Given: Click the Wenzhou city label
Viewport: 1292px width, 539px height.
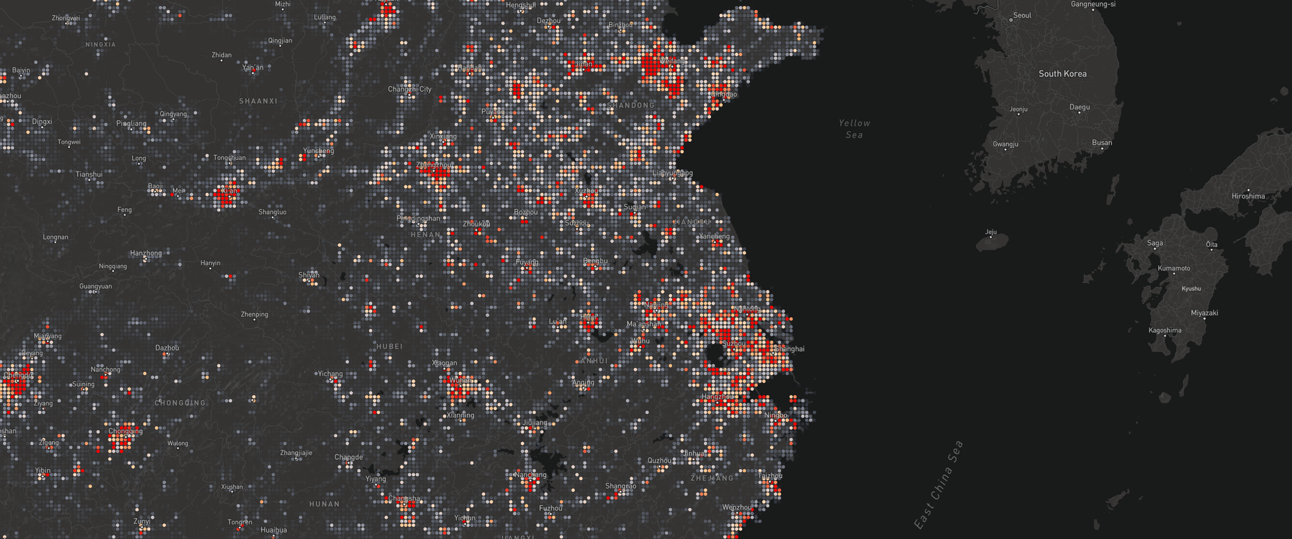Looking at the screenshot, I should (737, 507).
